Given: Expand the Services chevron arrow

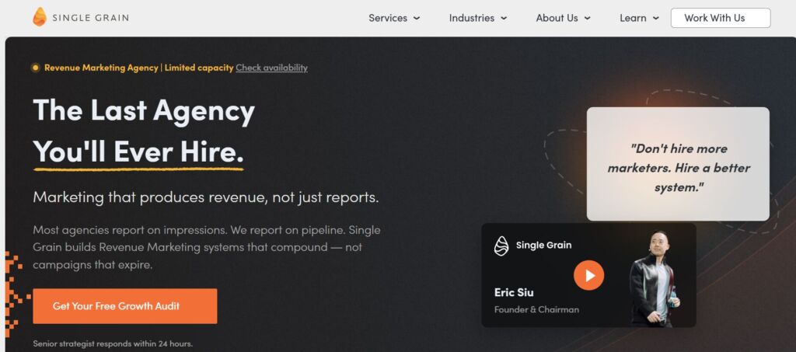Looking at the screenshot, I should 417,18.
